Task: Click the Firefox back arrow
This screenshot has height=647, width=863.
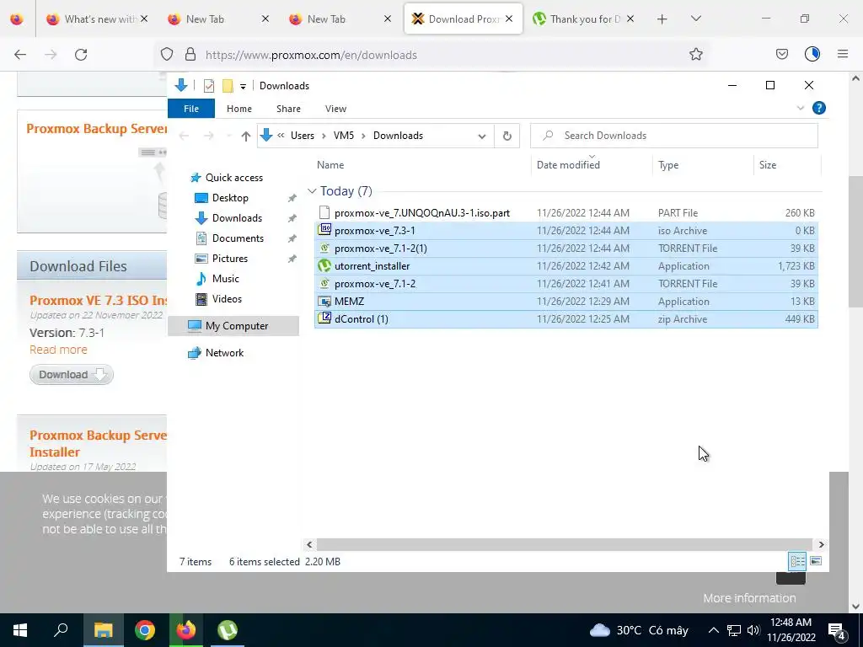Action: click(x=20, y=55)
